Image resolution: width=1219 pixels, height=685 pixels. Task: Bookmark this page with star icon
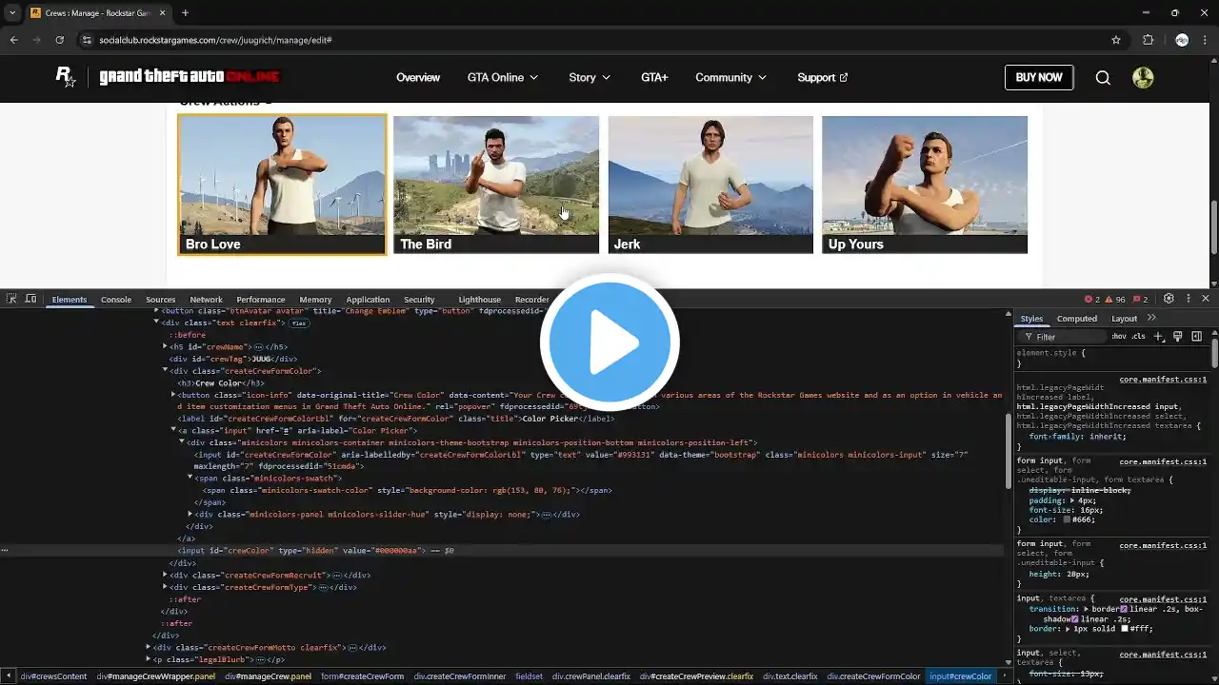(1116, 40)
